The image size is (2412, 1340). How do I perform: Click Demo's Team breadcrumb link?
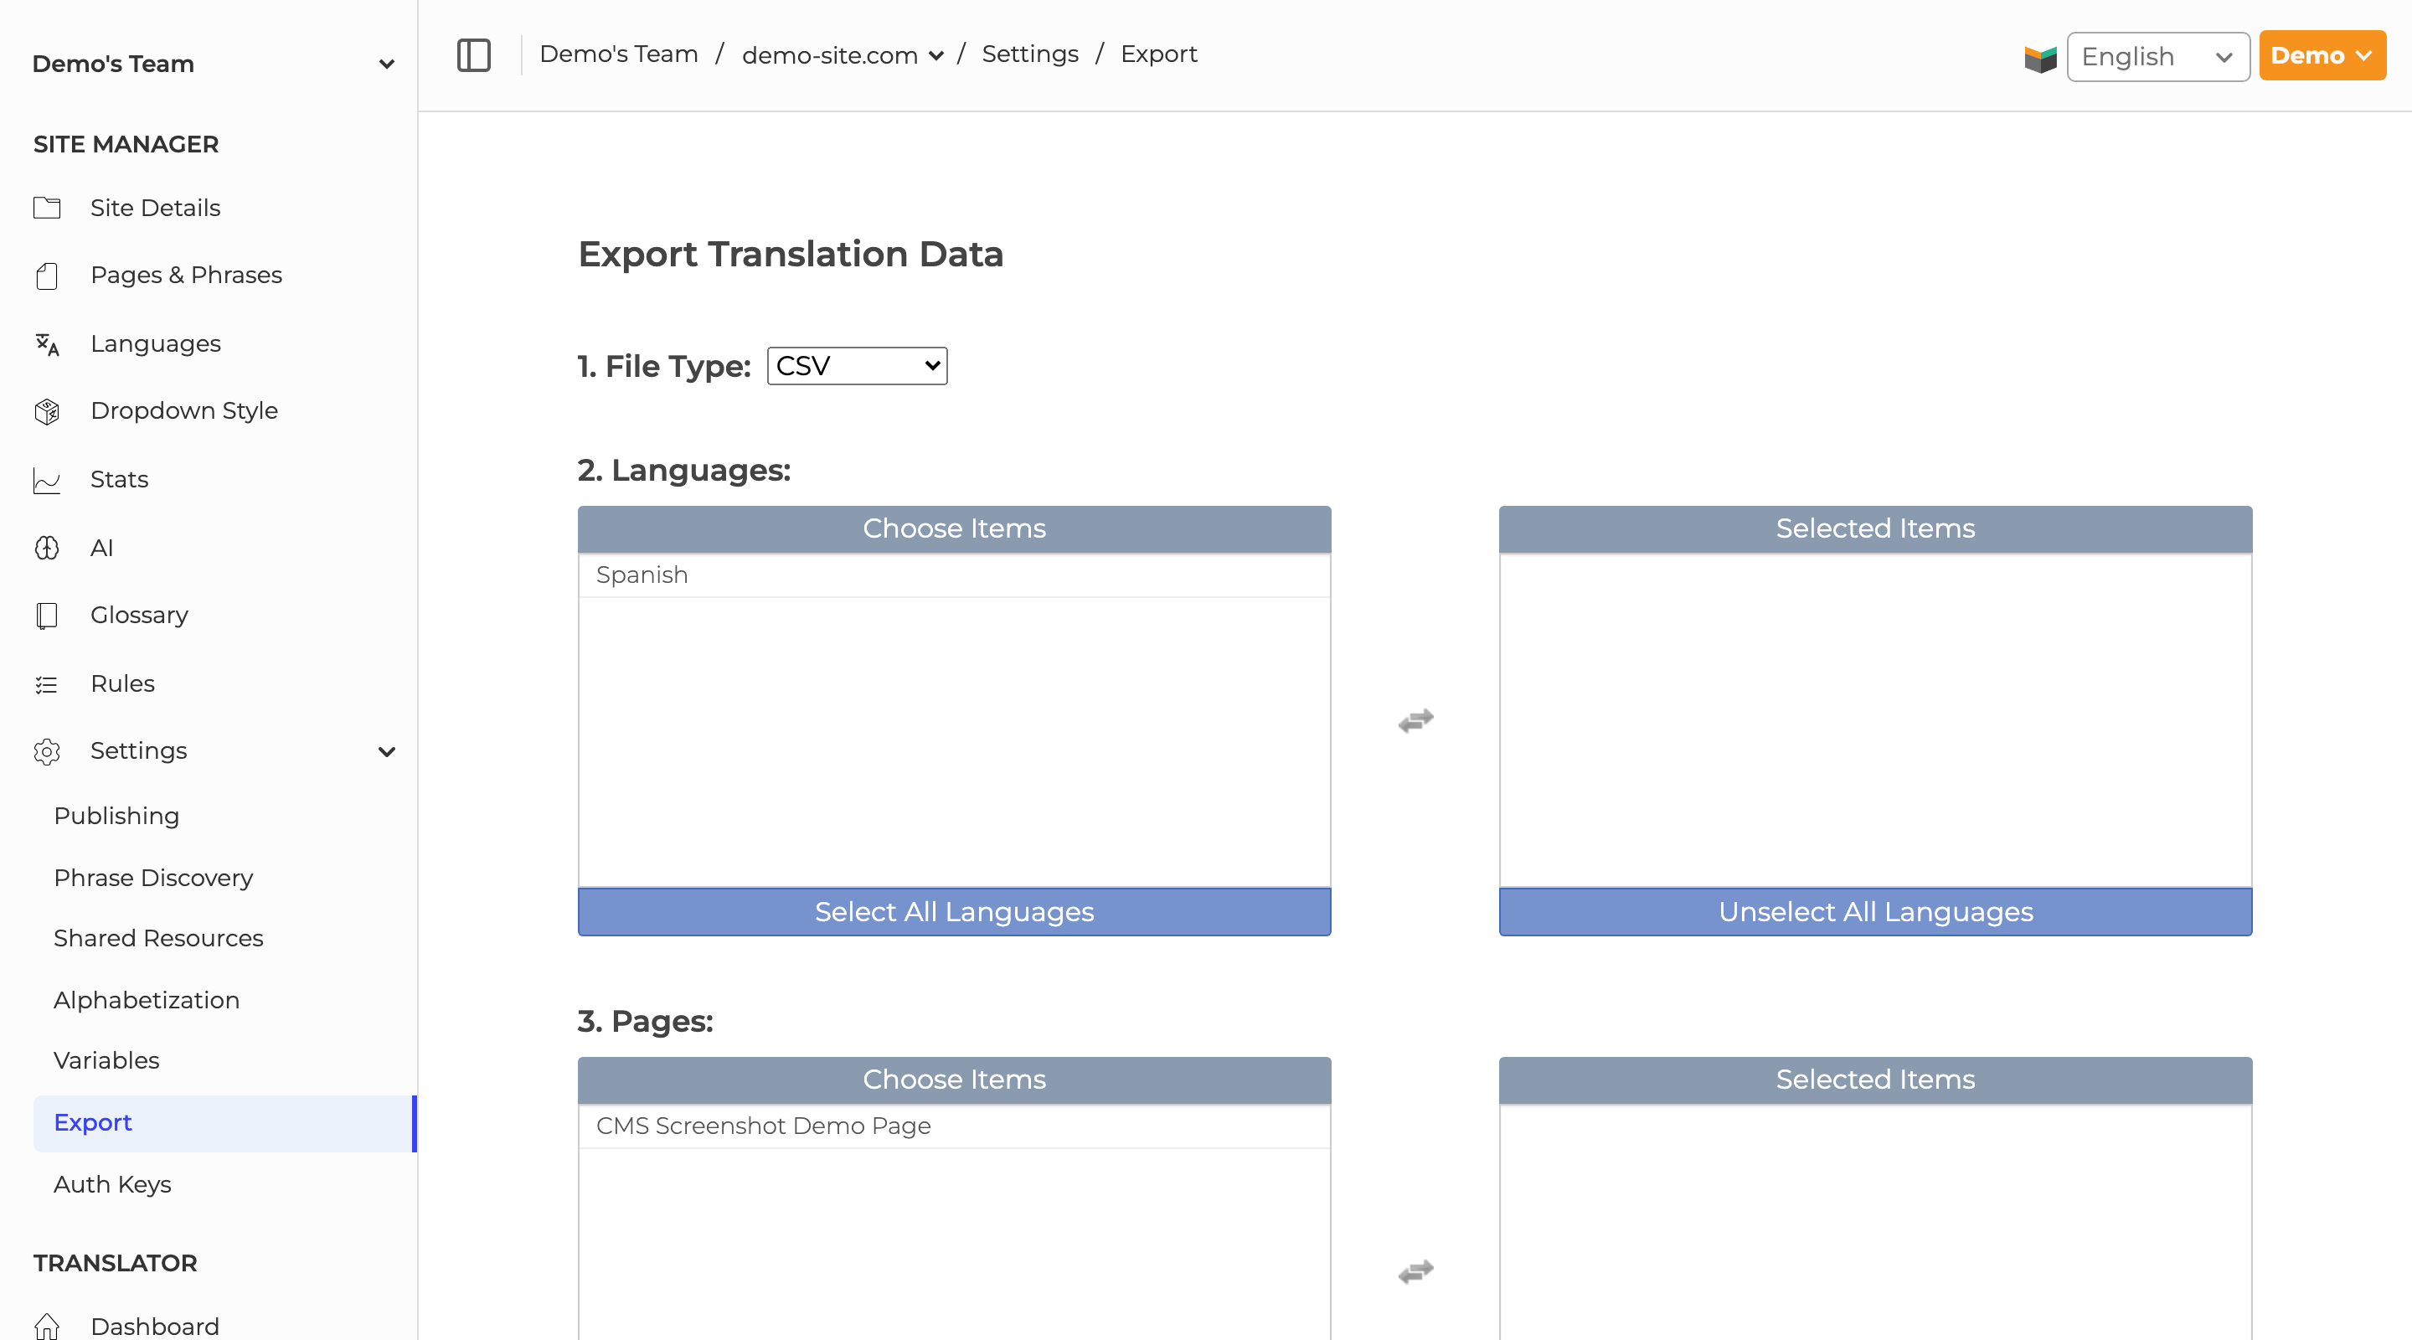(x=619, y=54)
